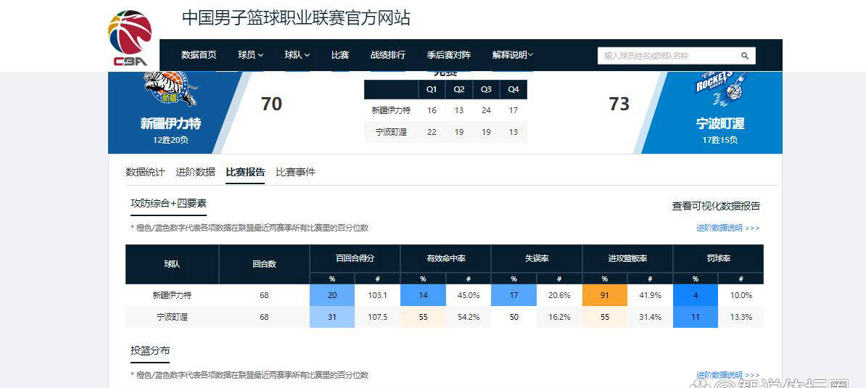The height and width of the screenshot is (388, 866).
Task: Click the 31.4% offensive rebound value
Action: point(650,318)
